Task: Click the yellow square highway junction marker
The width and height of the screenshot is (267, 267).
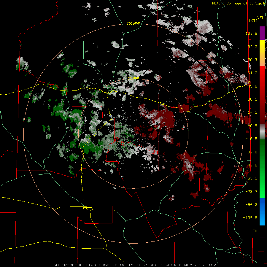Action: coord(85,208)
